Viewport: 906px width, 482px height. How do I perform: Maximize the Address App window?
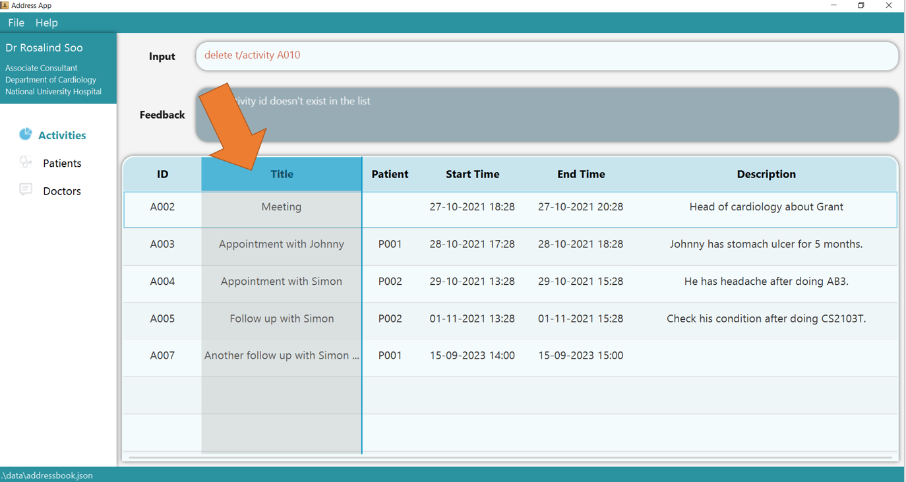pos(861,5)
